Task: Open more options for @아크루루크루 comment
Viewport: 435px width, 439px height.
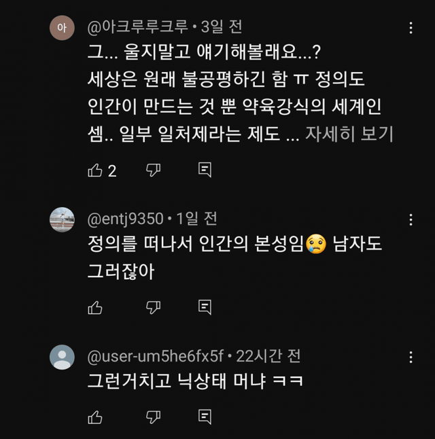Action: point(411,29)
